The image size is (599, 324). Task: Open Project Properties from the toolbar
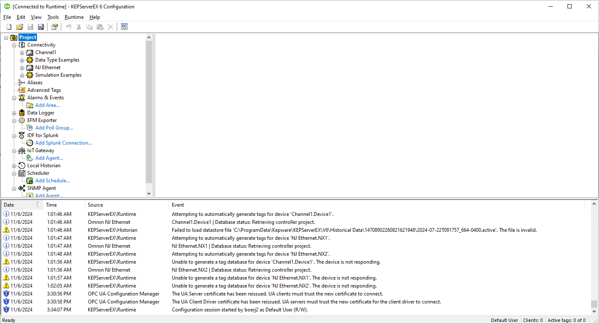pyautogui.click(x=55, y=27)
